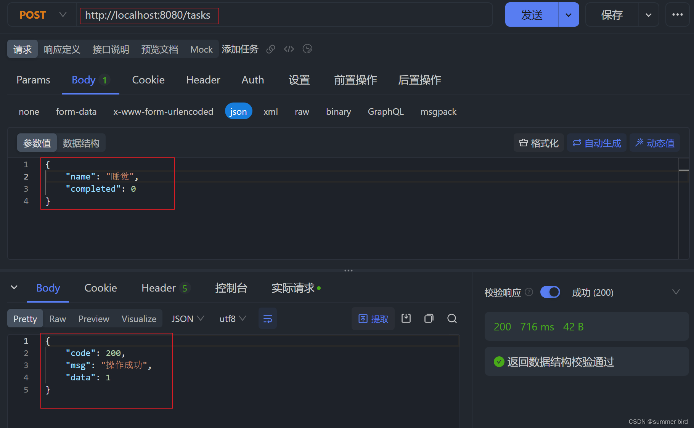The image size is (694, 428).
Task: Click the save response download icon
Action: [406, 319]
